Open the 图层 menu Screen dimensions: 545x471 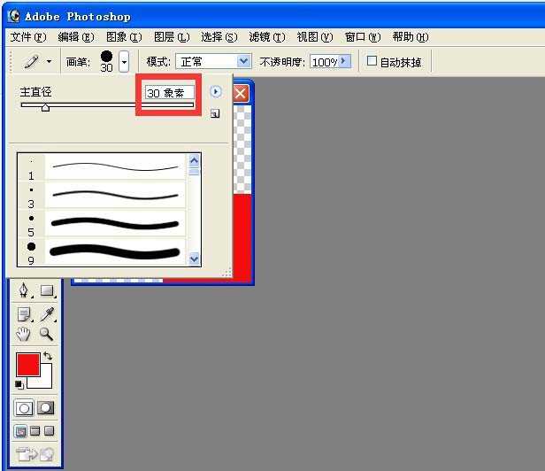171,37
